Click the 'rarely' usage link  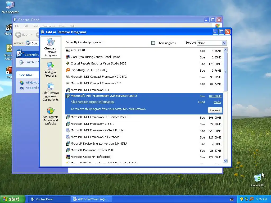click(218, 102)
